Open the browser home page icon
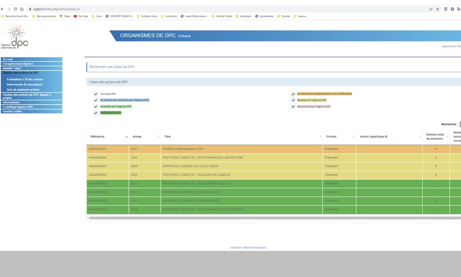Viewport: 461px width, 277px height. pos(22,9)
